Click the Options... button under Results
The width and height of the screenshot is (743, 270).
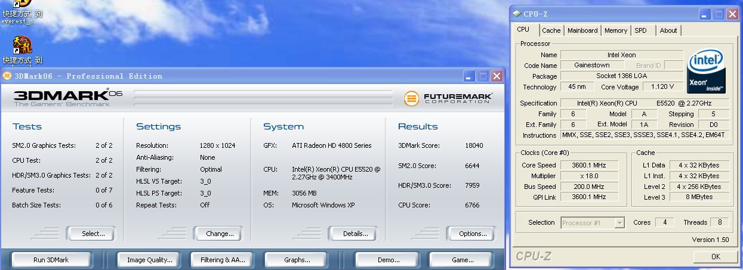pos(471,234)
